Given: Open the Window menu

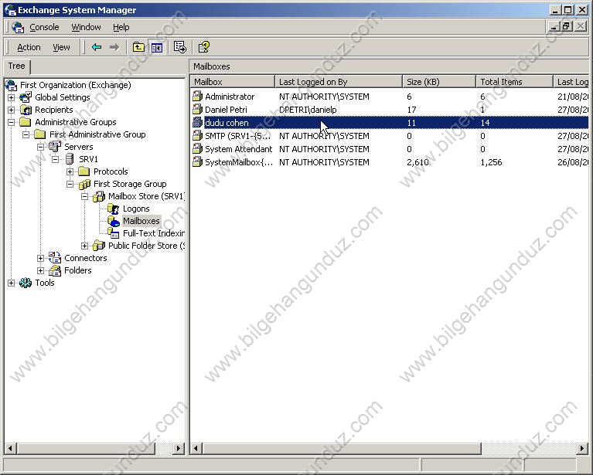Looking at the screenshot, I should [86, 27].
